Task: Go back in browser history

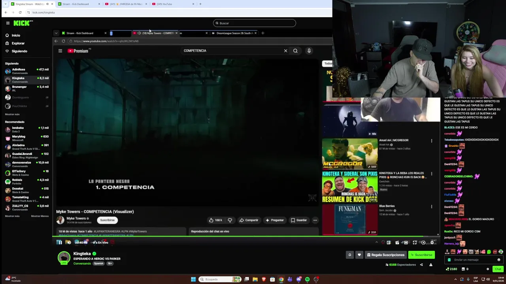Action: coord(6,12)
